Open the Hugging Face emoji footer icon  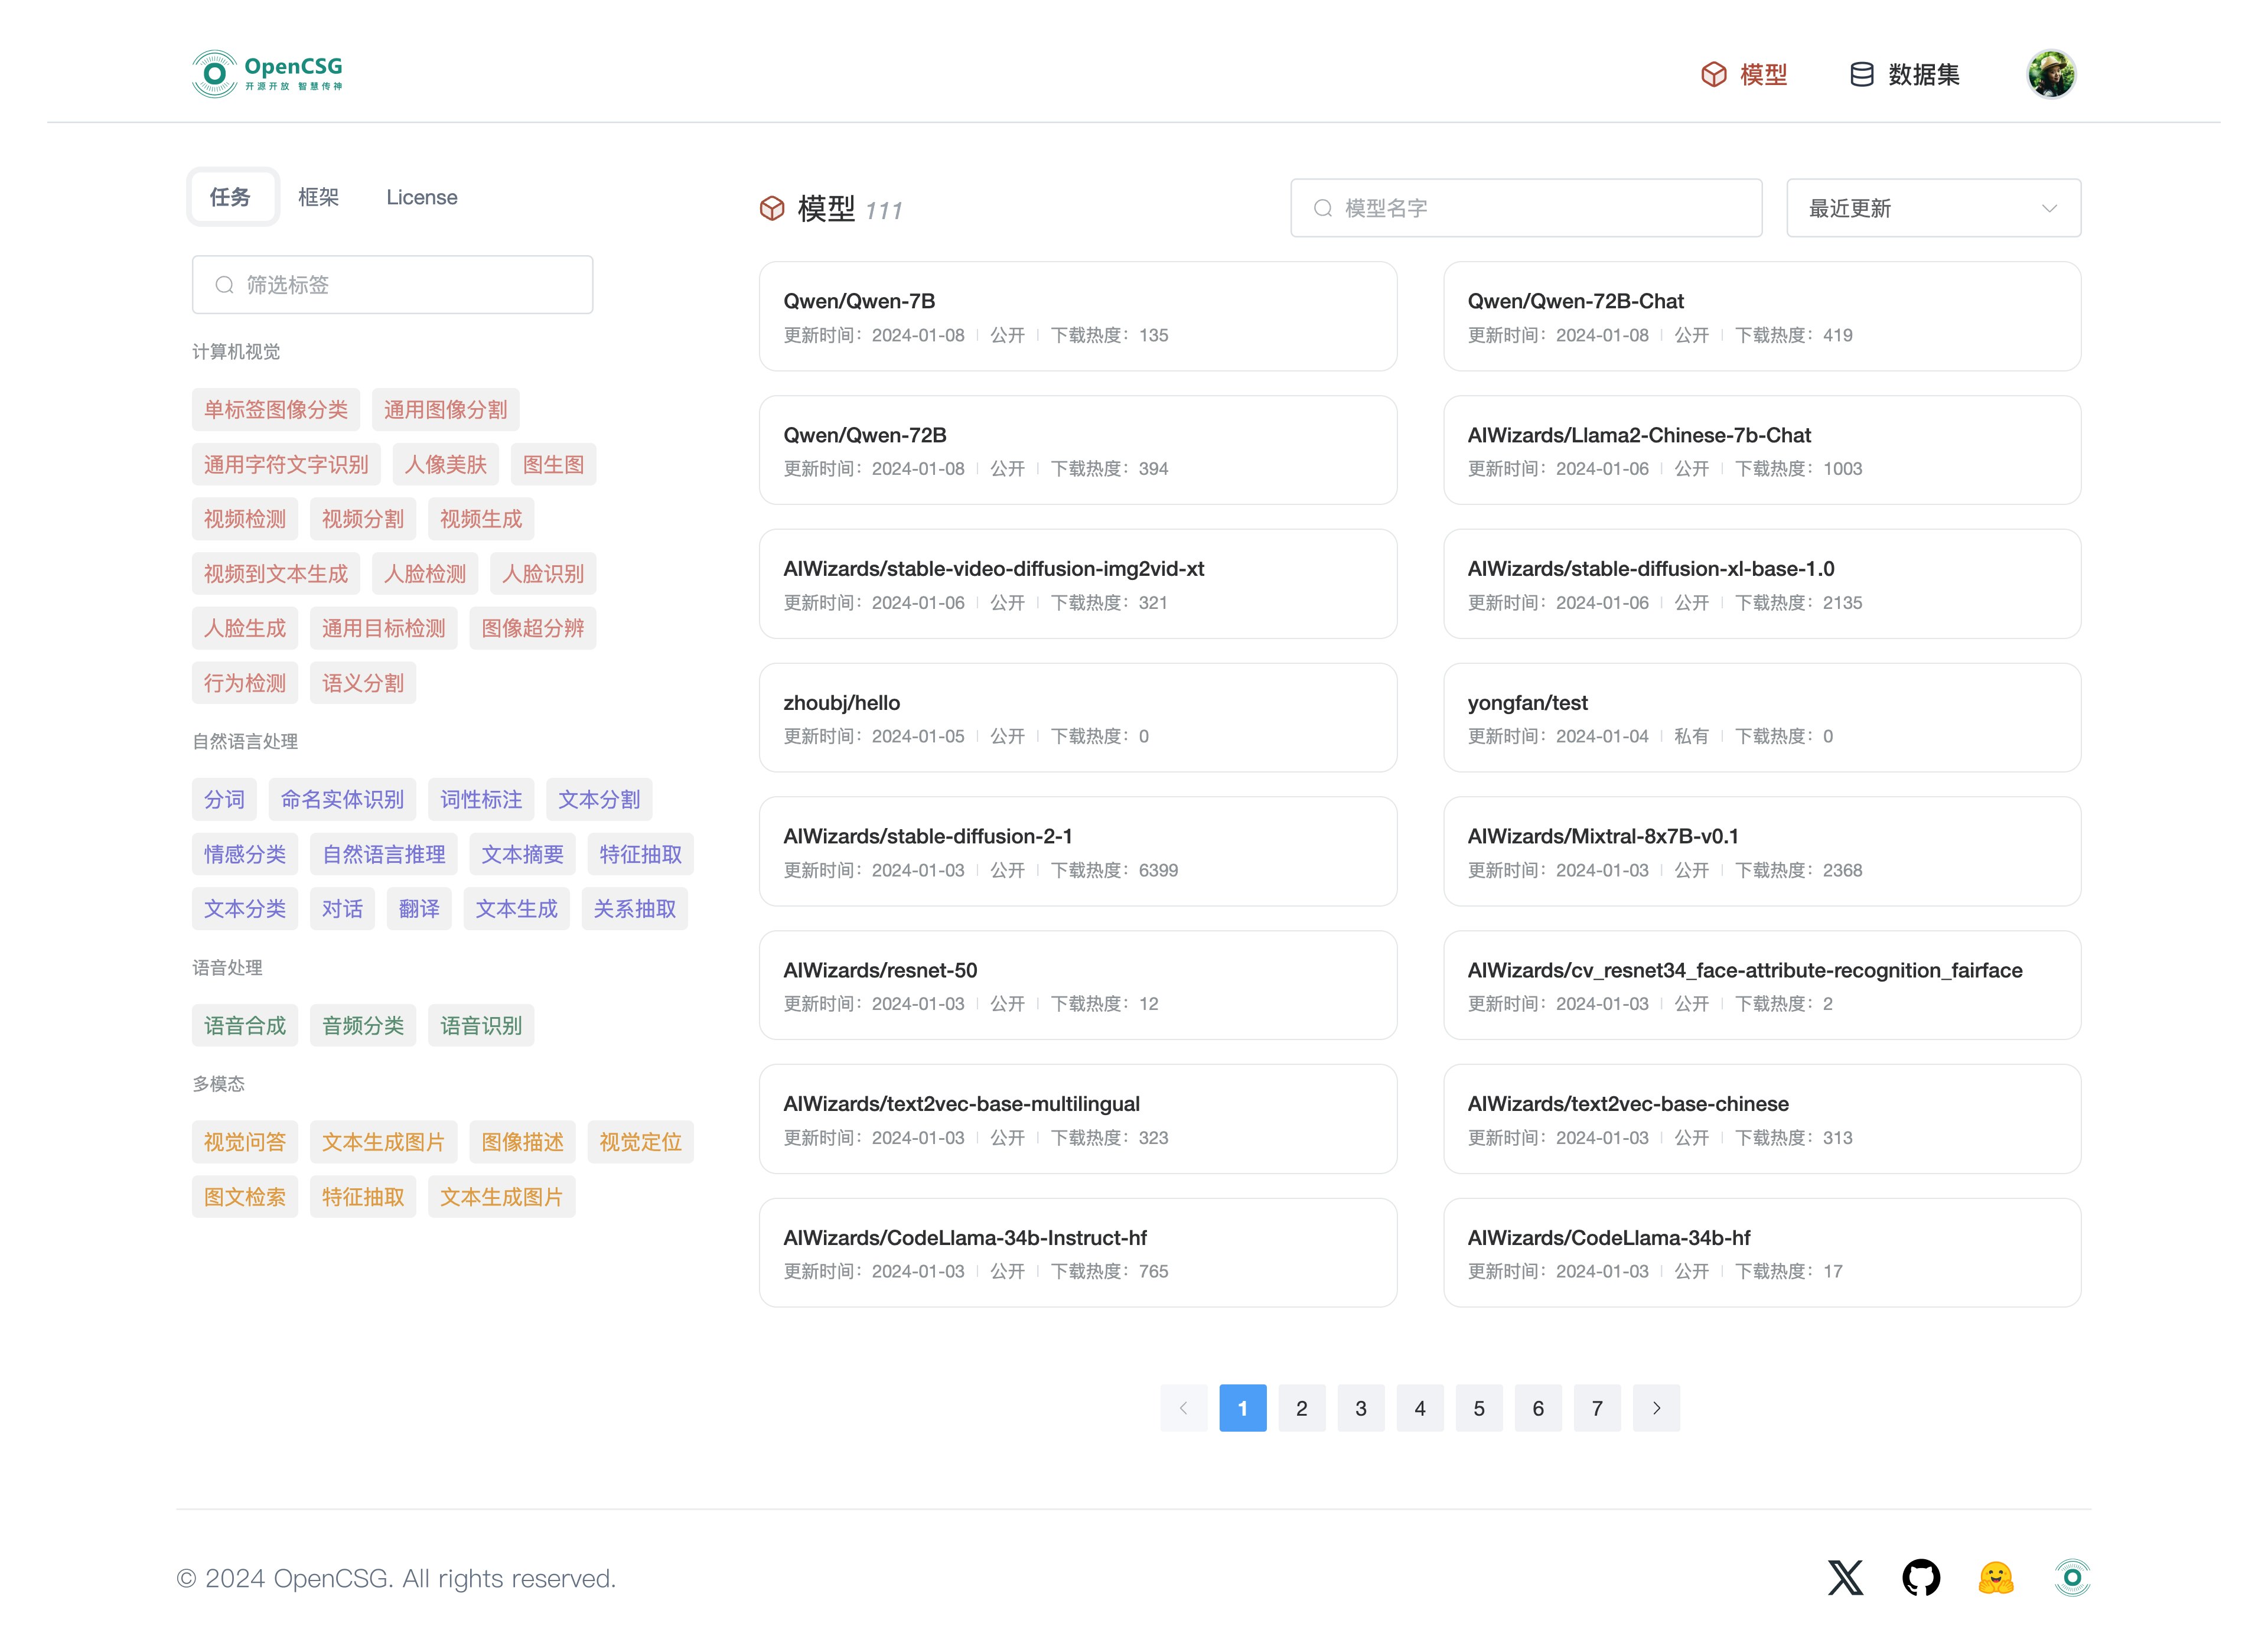(1995, 1577)
